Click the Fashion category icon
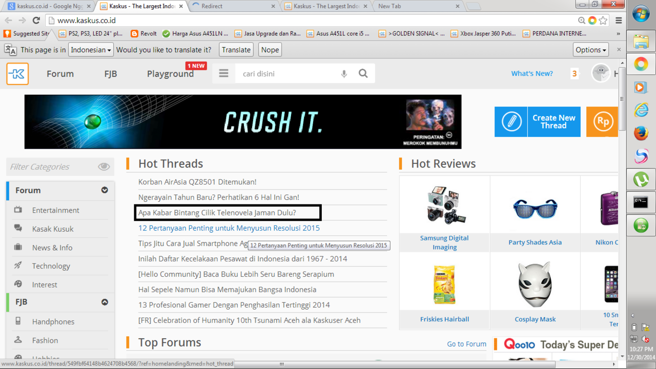Viewport: 656px width, 369px height. [x=18, y=340]
